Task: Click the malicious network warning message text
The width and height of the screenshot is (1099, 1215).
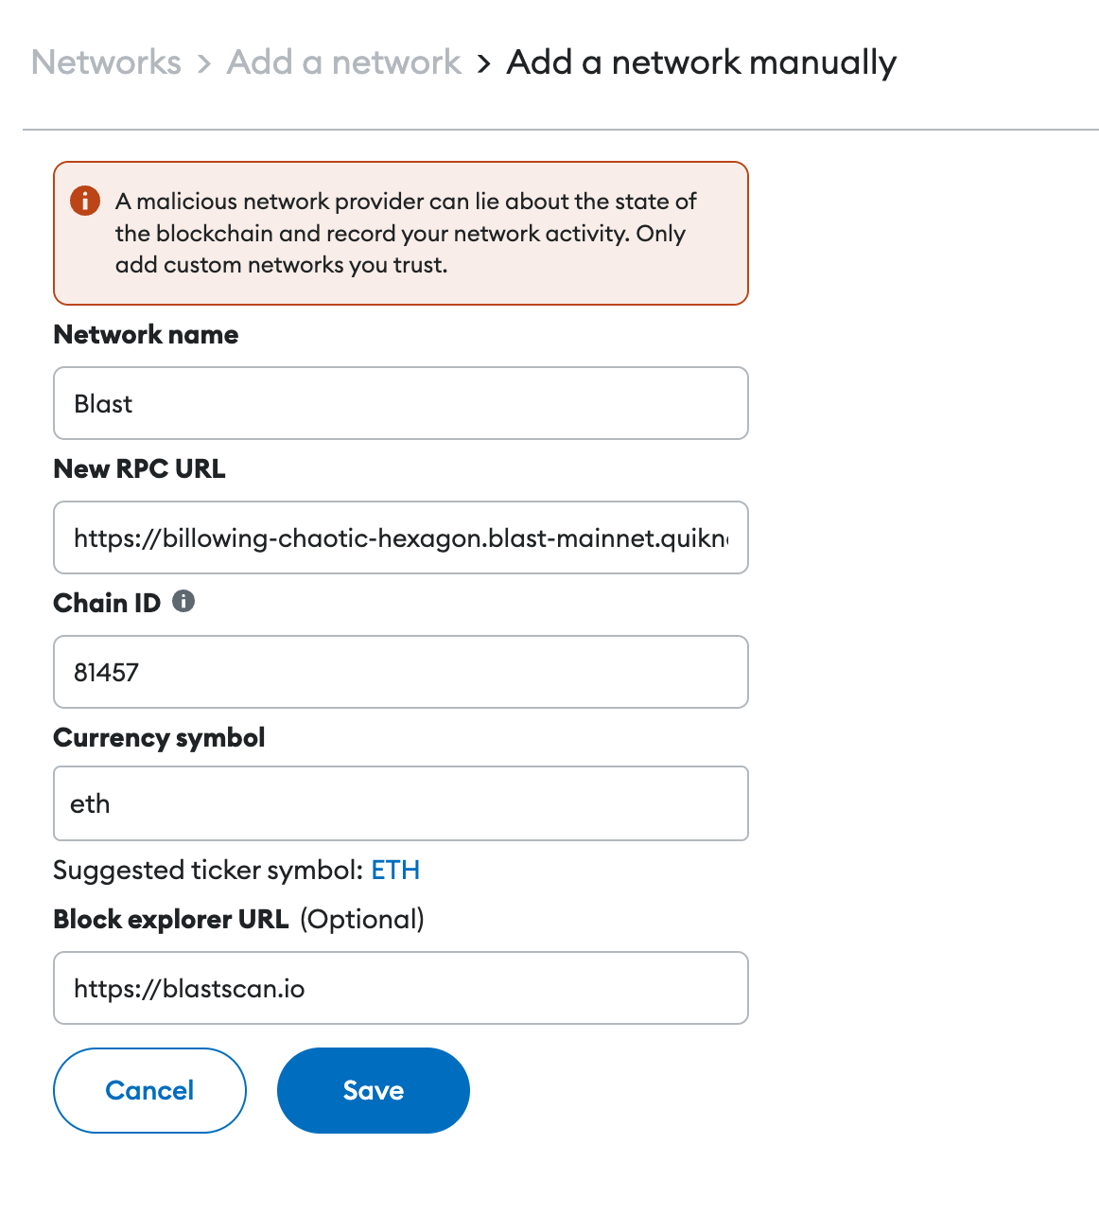Action: coord(405,233)
